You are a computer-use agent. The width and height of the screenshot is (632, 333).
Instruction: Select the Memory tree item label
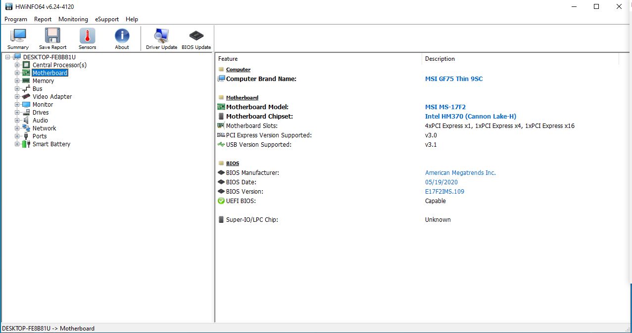(43, 81)
